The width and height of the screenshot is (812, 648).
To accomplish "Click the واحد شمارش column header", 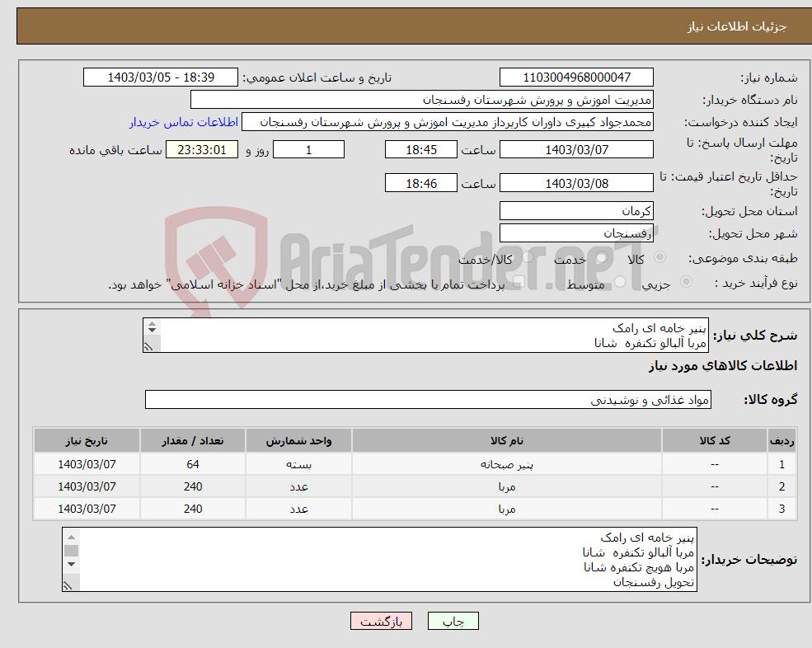I will pos(298,440).
